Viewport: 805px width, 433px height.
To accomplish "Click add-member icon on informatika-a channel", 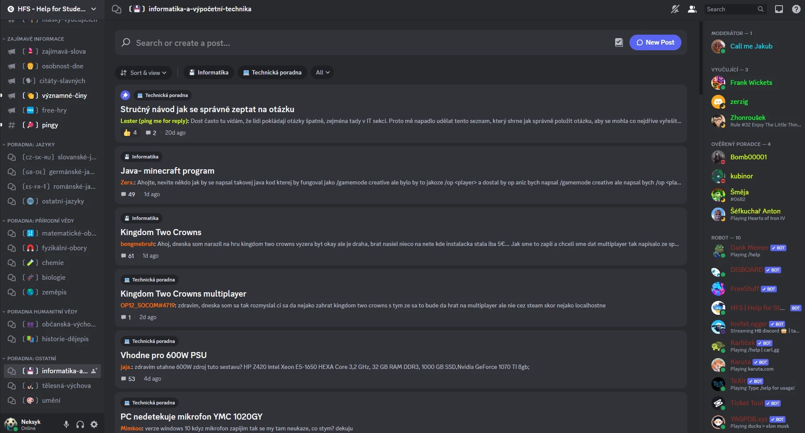I will (x=94, y=371).
